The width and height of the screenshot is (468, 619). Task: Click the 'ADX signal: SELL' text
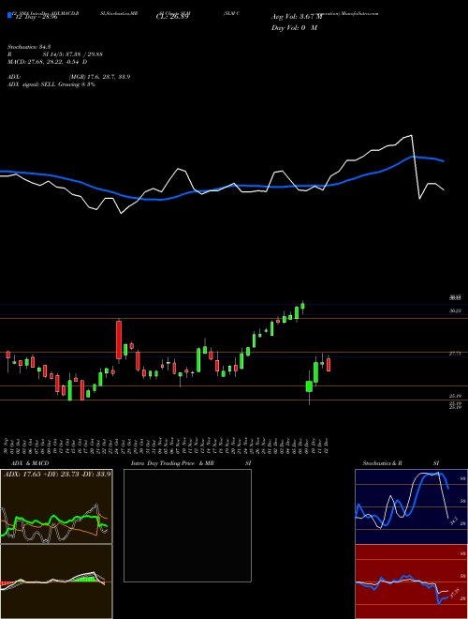click(32, 84)
